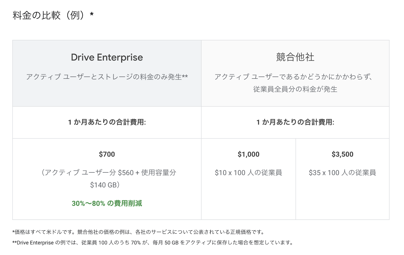Select the $3,500 competitor price
The height and width of the screenshot is (255, 404).
[x=342, y=154]
